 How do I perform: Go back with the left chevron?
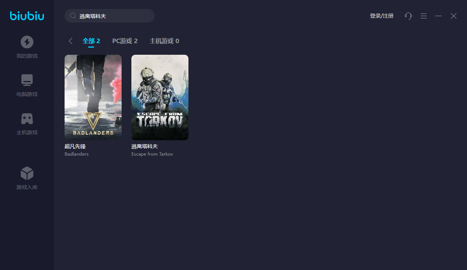point(71,41)
